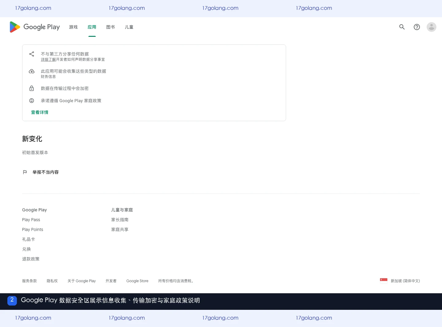This screenshot has width=442, height=327.
Task: Change region via 新加坡 (简体中文)
Action: click(405, 281)
